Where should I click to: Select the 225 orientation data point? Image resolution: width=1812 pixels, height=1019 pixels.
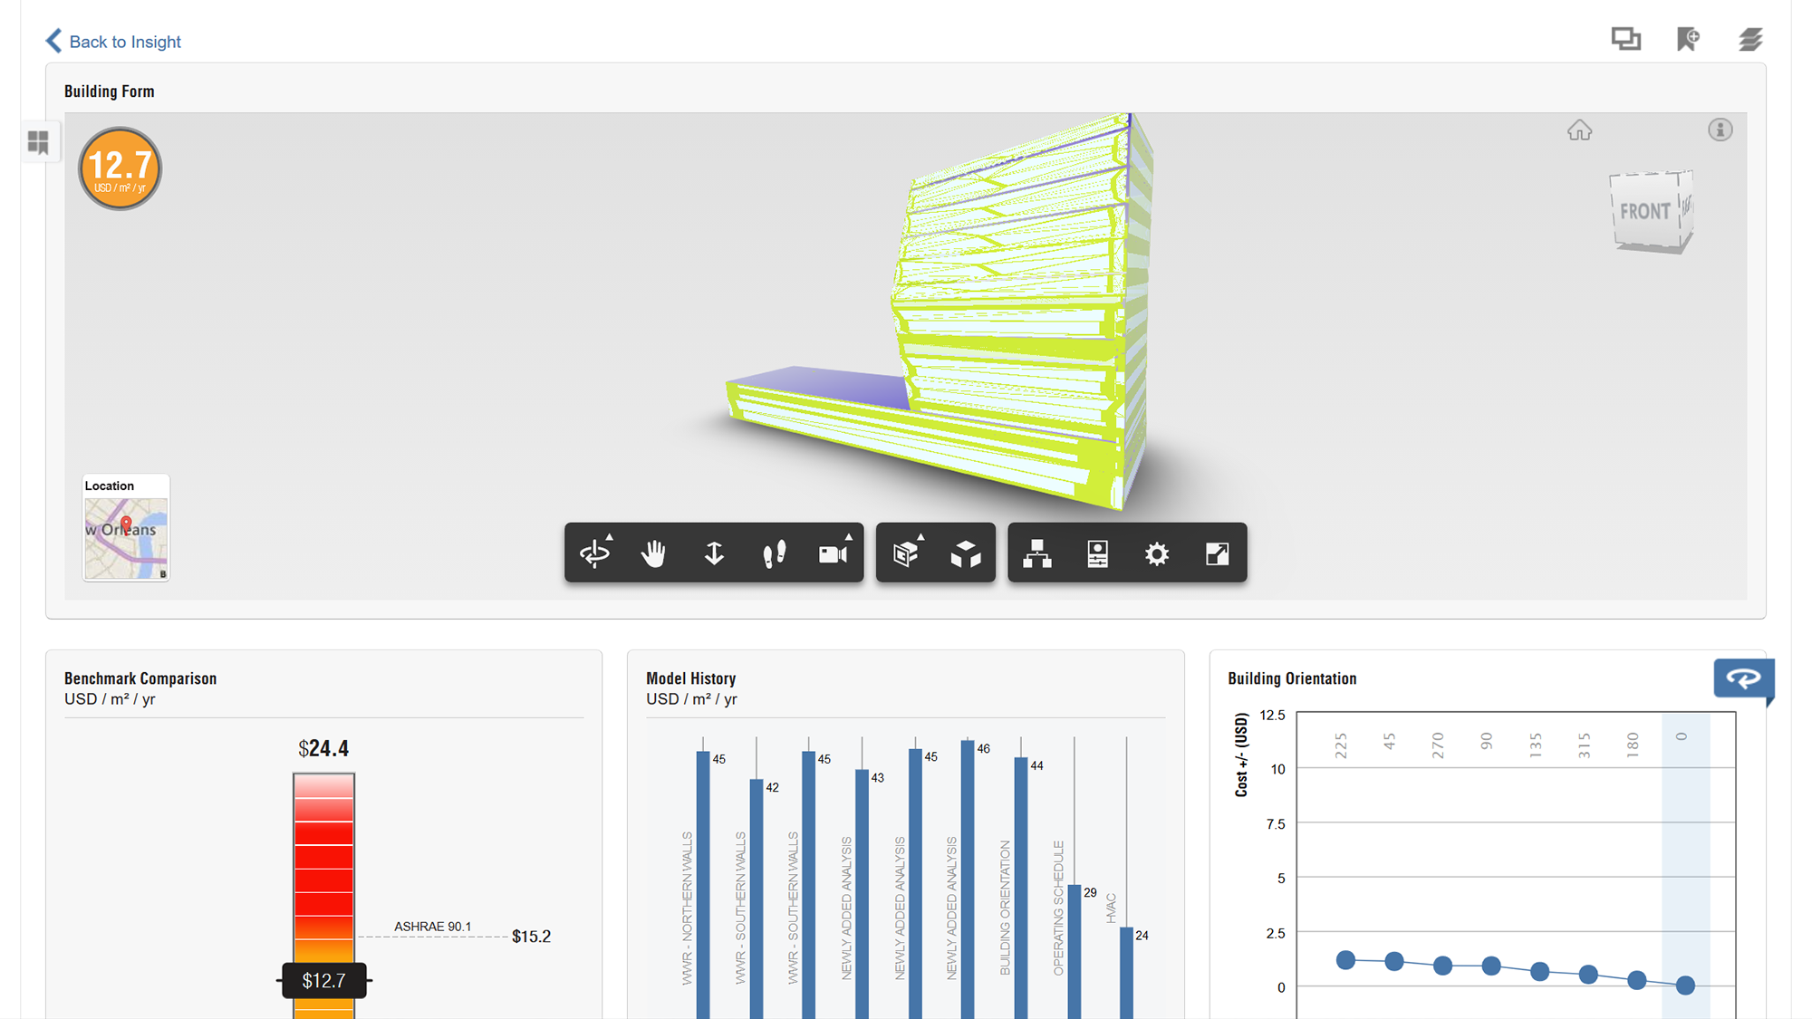[x=1345, y=960]
